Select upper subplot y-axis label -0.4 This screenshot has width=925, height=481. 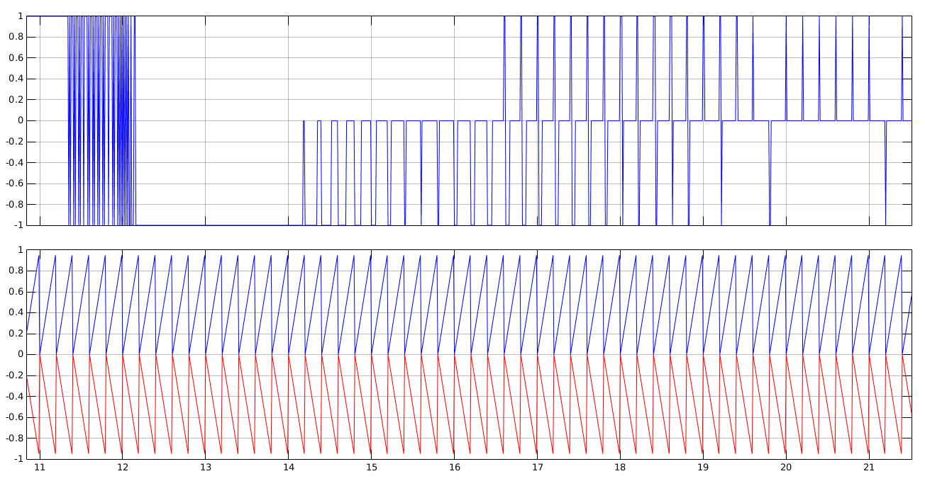tap(14, 162)
